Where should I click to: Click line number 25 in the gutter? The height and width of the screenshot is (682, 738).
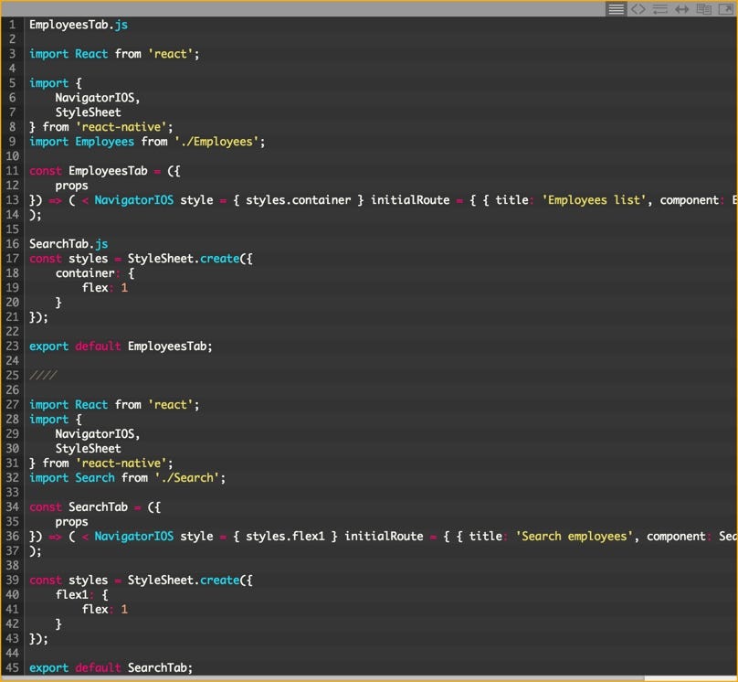12,376
